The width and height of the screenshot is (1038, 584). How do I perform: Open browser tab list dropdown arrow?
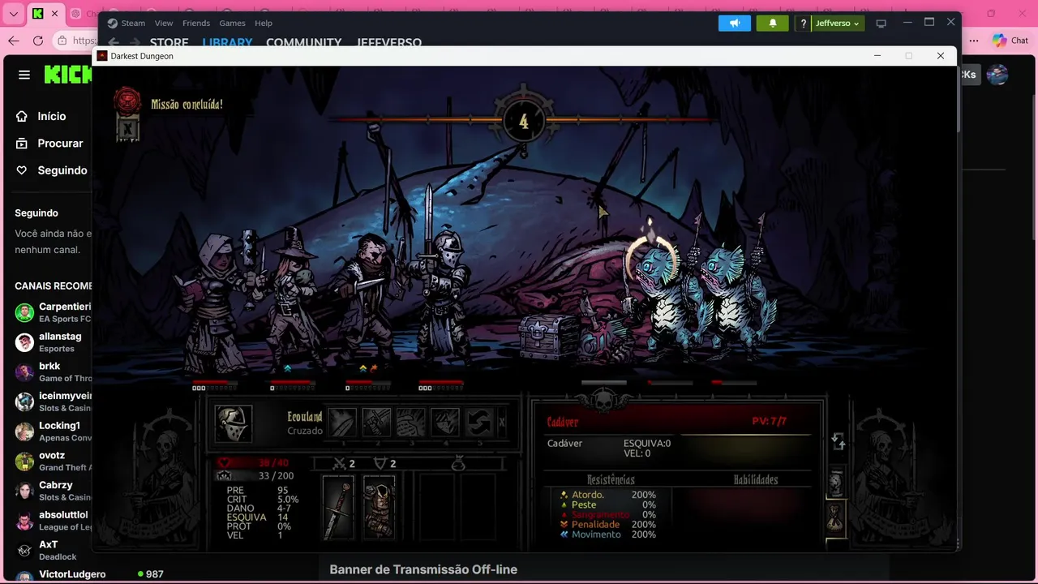[x=13, y=14]
